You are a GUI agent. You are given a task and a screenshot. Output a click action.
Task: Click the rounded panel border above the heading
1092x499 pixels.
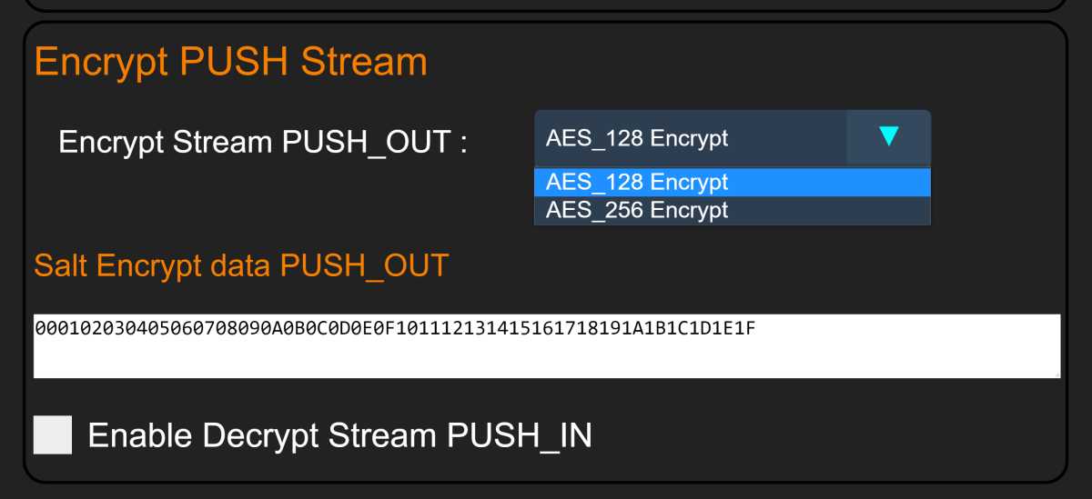coord(546,23)
